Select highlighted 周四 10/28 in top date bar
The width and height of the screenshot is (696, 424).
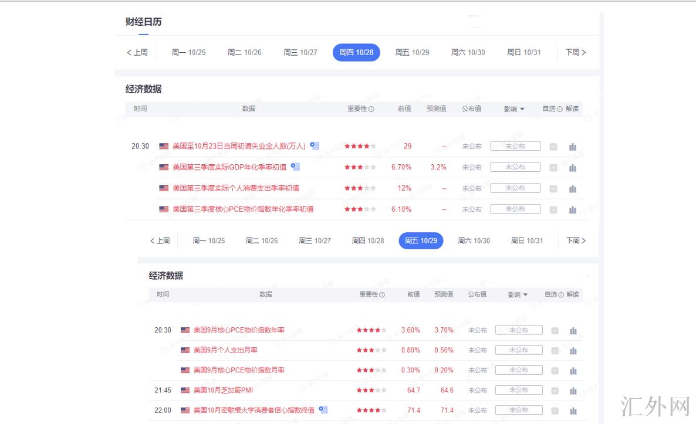(x=356, y=52)
